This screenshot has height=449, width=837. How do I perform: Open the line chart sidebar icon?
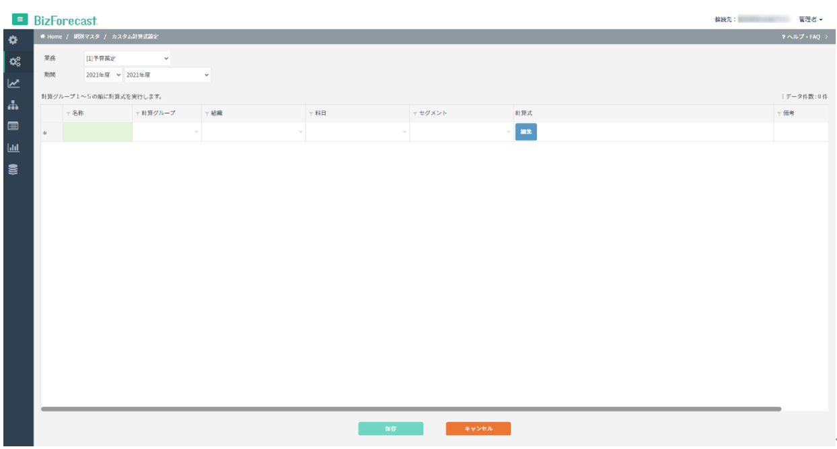pyautogui.click(x=13, y=83)
